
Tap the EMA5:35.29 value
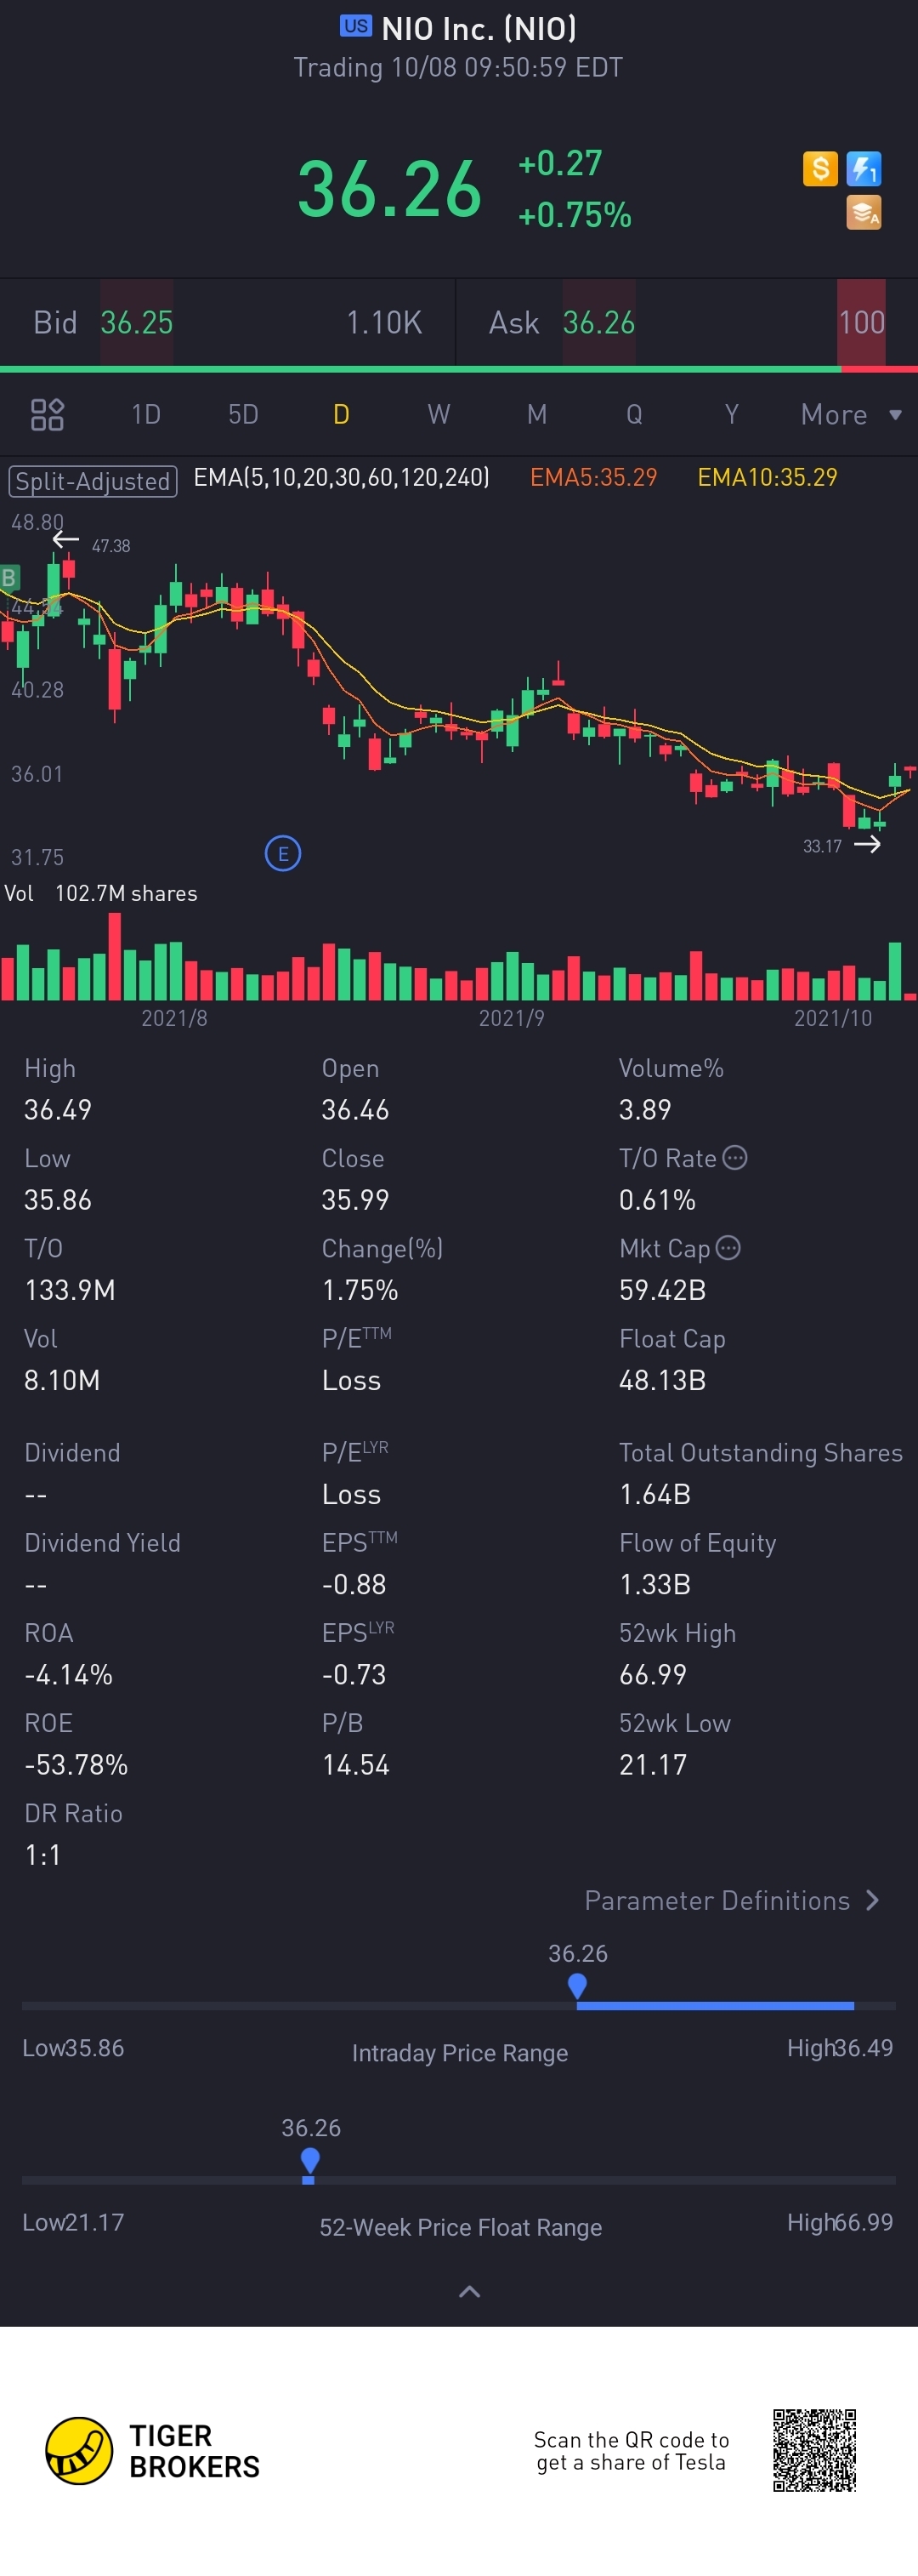(593, 478)
